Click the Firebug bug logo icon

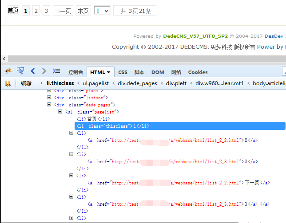click(8, 71)
